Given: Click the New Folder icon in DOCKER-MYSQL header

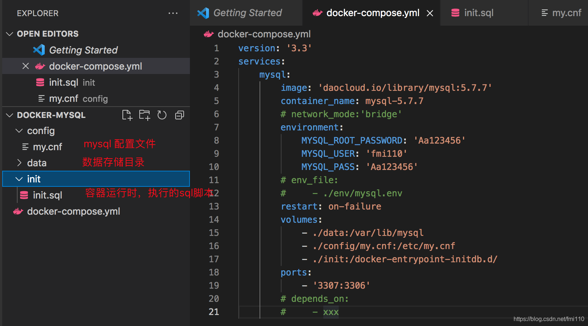Looking at the screenshot, I should coord(144,115).
